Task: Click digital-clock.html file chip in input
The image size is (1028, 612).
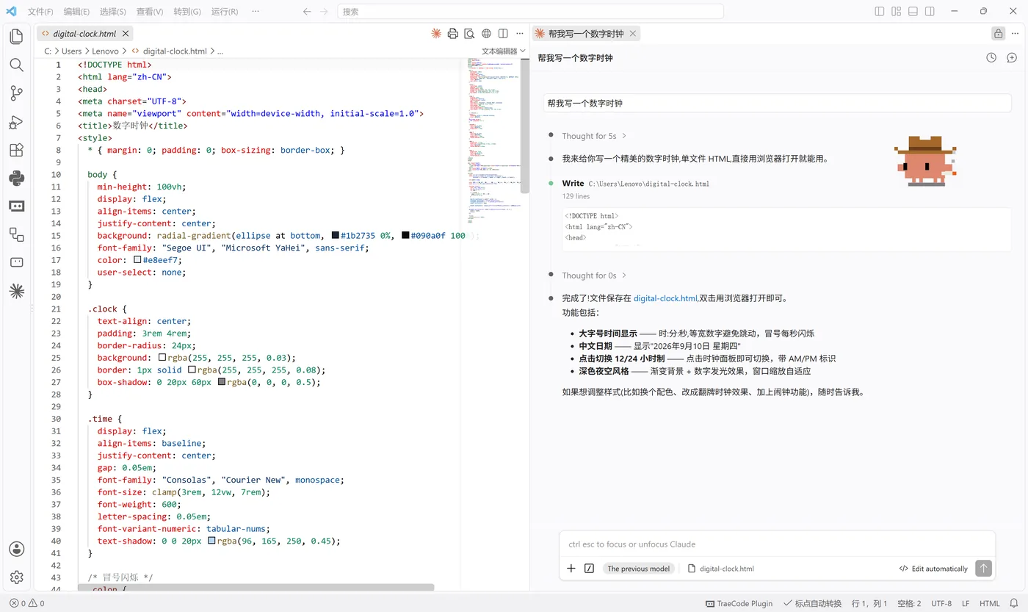Action: pos(721,569)
